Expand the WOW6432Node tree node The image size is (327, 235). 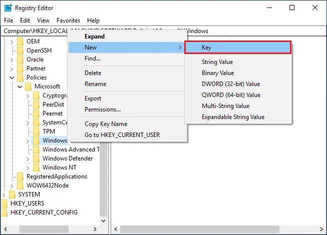click(x=12, y=186)
